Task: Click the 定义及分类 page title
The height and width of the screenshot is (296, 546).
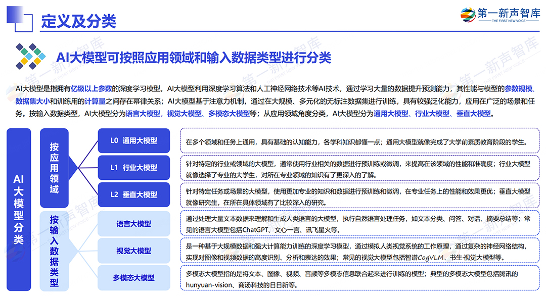Action: (x=79, y=21)
